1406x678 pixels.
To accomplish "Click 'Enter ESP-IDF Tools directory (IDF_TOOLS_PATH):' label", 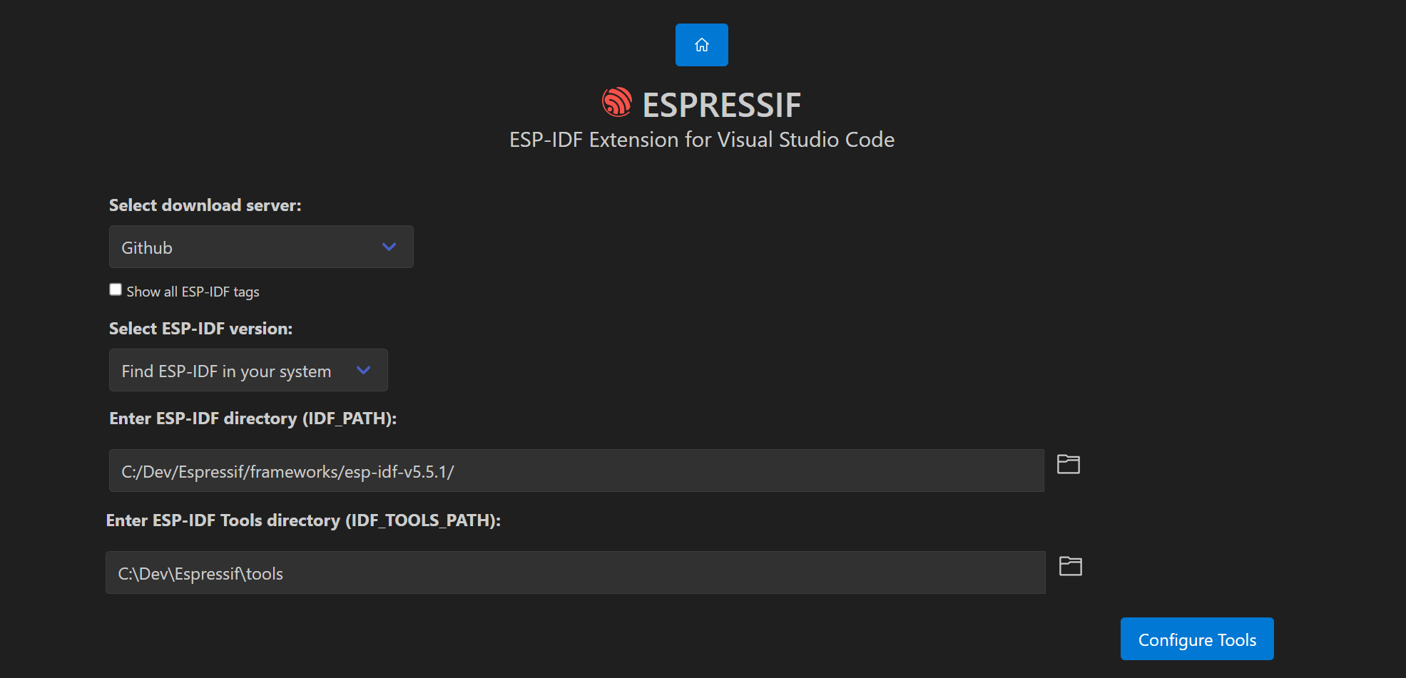I will coord(303,520).
